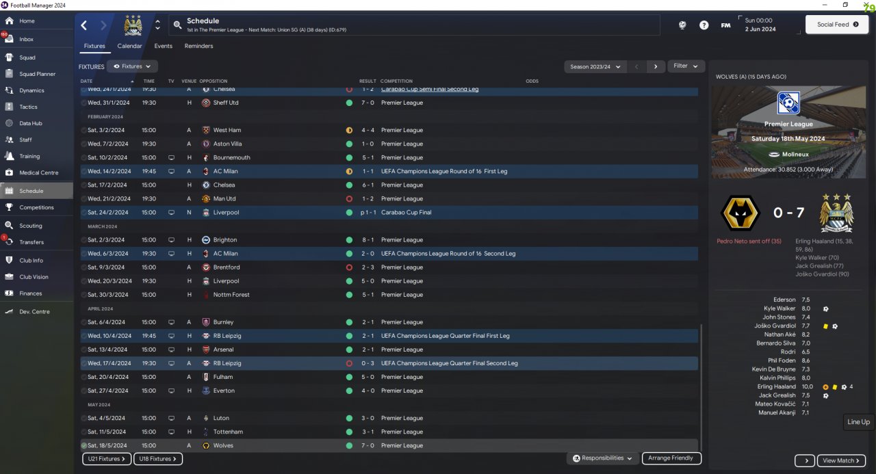Switch to the Reminders tab
The width and height of the screenshot is (876, 474).
198,46
